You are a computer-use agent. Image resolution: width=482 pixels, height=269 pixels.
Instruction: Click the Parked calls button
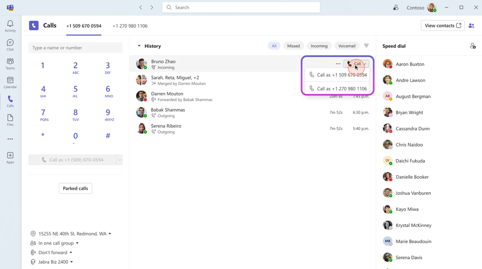click(75, 188)
